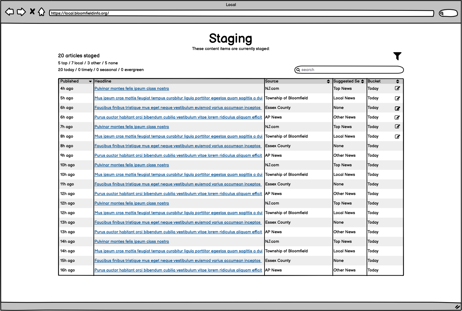462x311 pixels.
Task: Click edit icon for the 7h ago article
Action: coord(397,127)
